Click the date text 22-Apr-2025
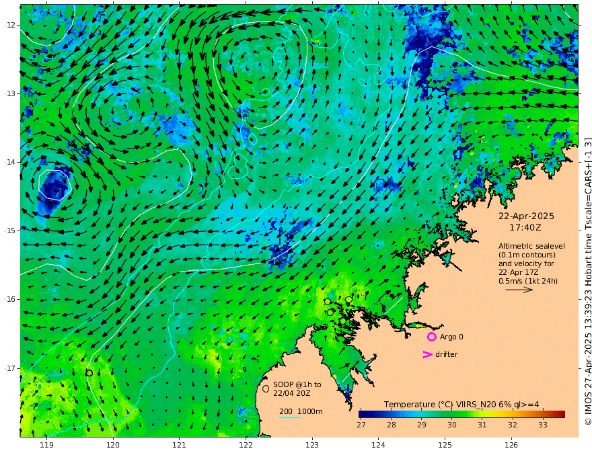592x457 pixels. (x=526, y=216)
